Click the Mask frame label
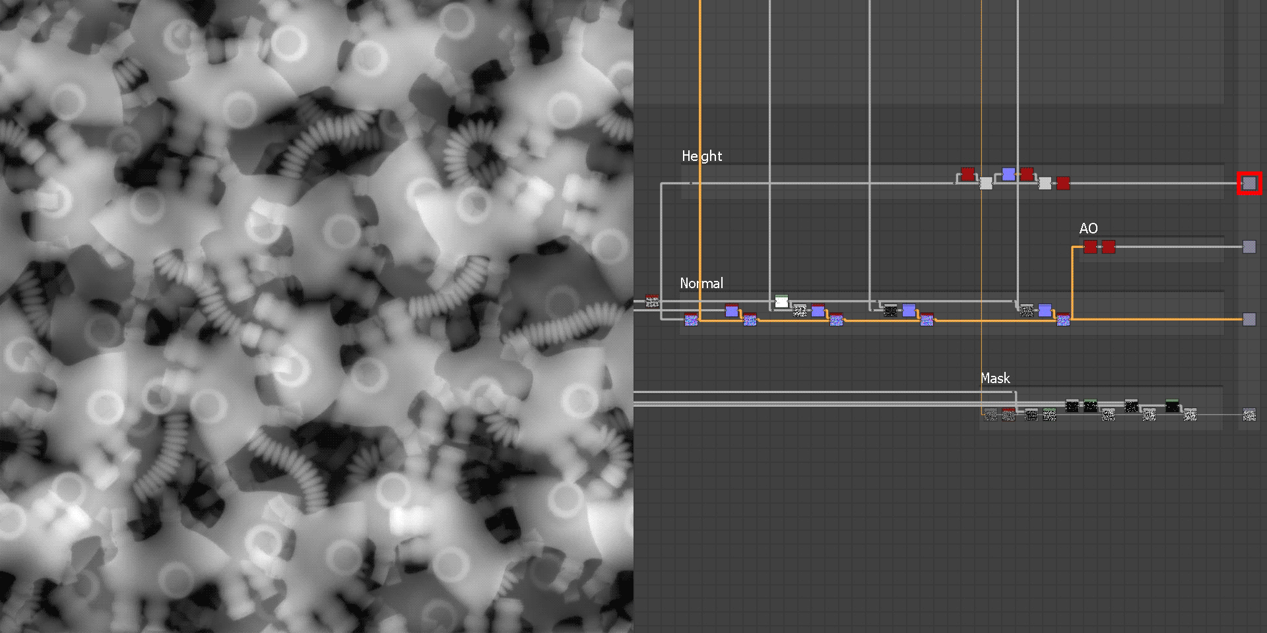 click(995, 378)
